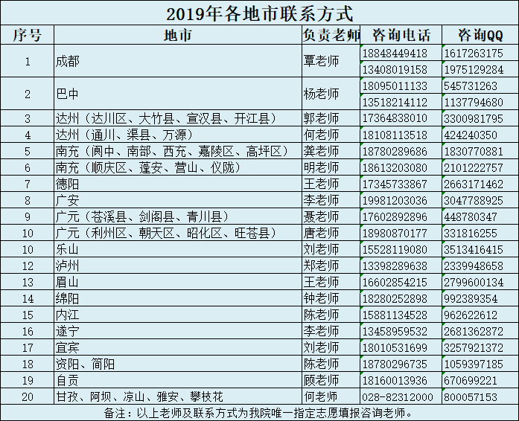The width and height of the screenshot is (519, 421).
Task: Click the "龚老师" cell
Action: click(x=321, y=151)
